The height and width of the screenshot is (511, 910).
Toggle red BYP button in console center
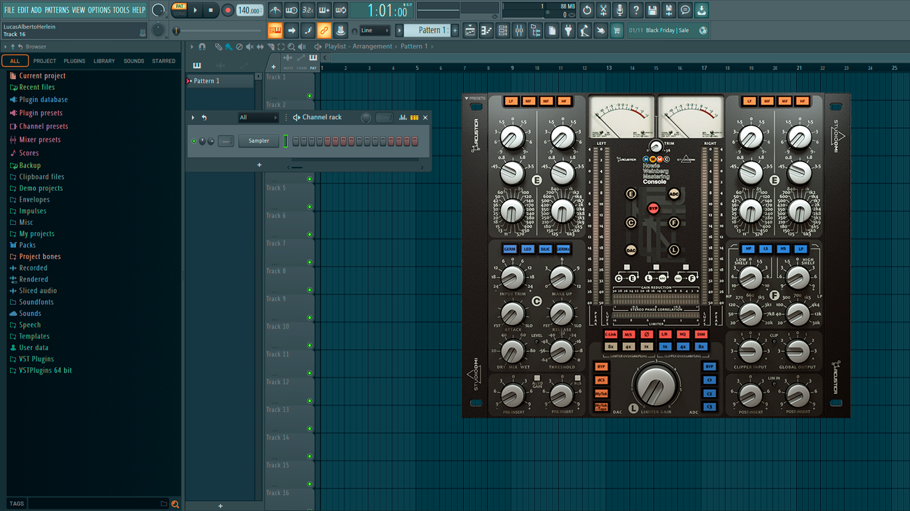click(x=653, y=208)
